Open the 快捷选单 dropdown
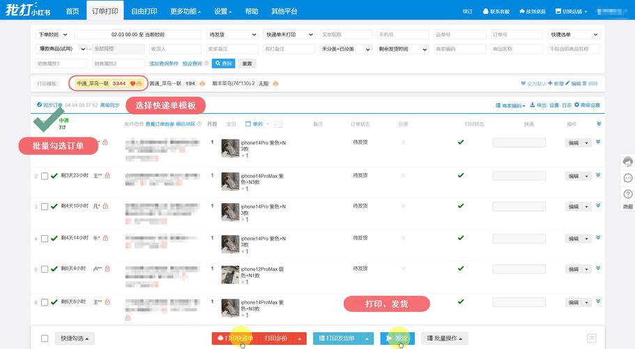 click(x=574, y=34)
